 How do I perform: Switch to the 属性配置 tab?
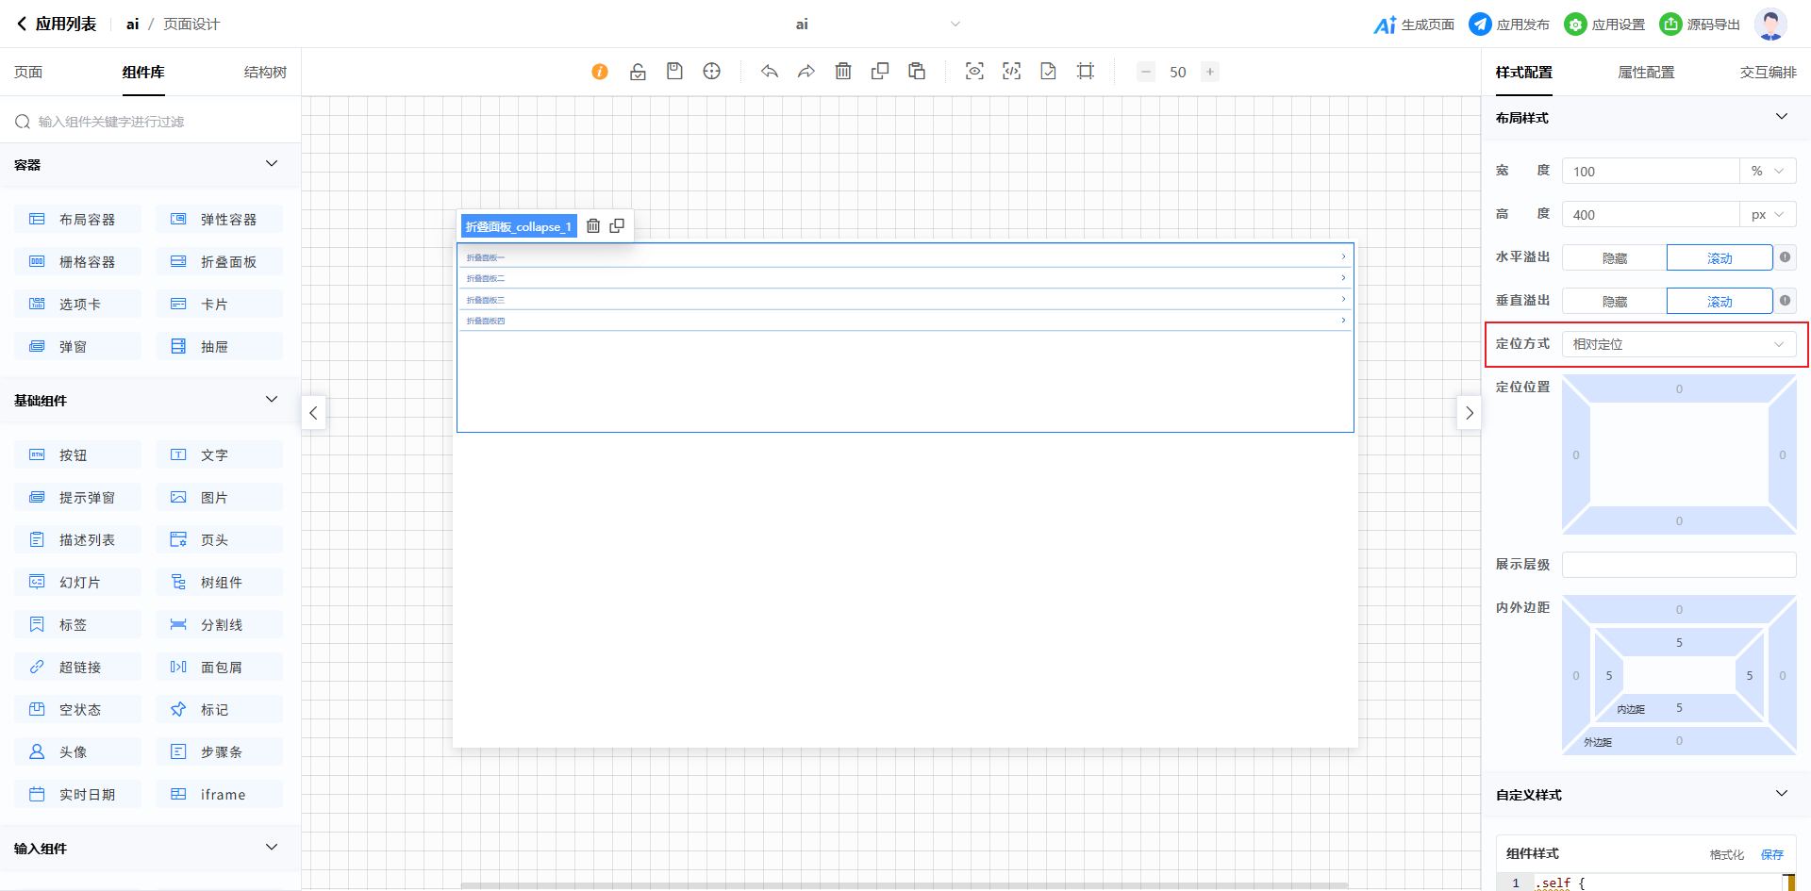(1646, 73)
